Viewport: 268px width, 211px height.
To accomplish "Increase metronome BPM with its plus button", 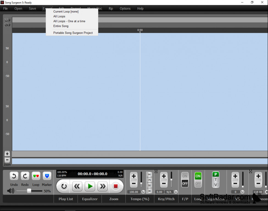I will (258, 176).
